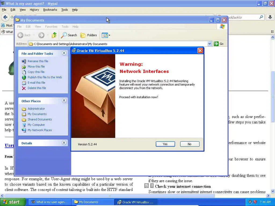Click the green Go arrow button

coord(216,44)
